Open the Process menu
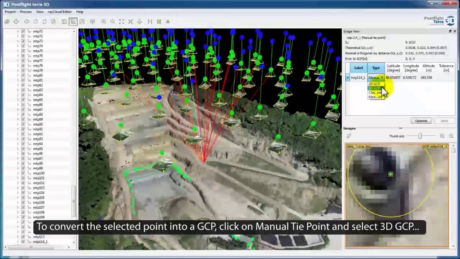The image size is (460, 259). 26,12
